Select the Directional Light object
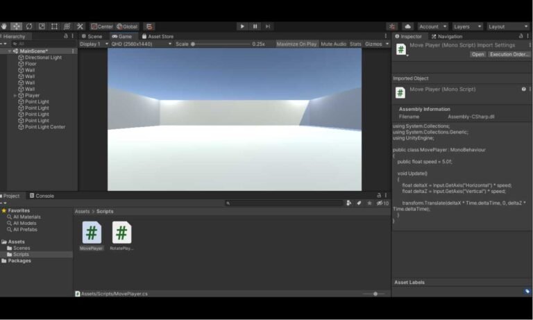The height and width of the screenshot is (320, 533). tap(43, 58)
